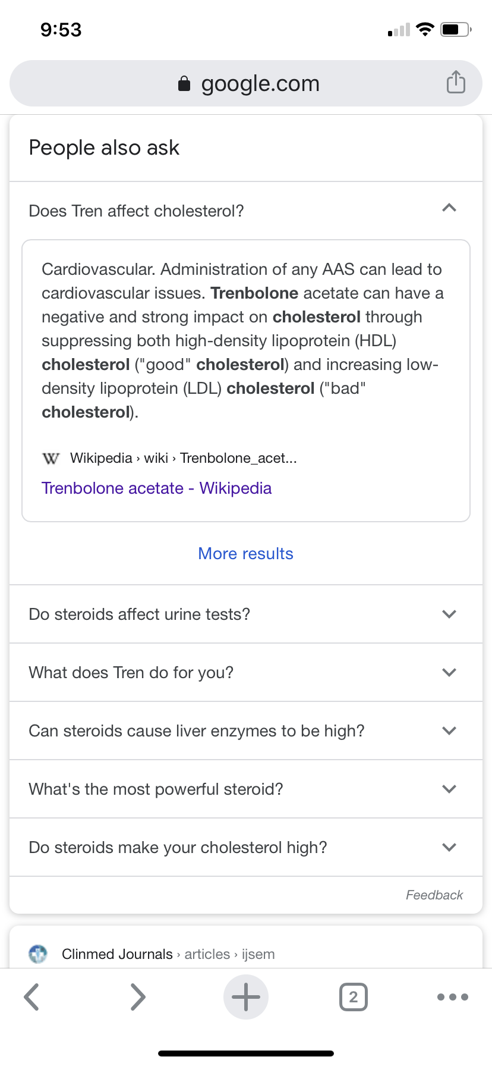
Task: Expand most powerful steroid question
Action: click(449, 789)
